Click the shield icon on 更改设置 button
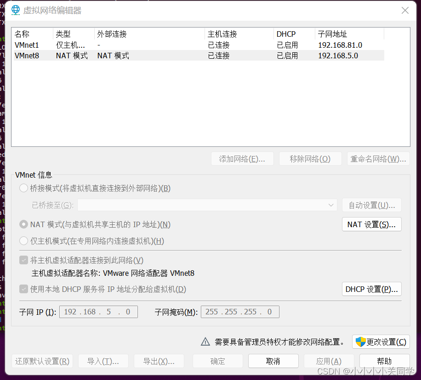Image resolution: width=421 pixels, height=380 pixels. 361,342
